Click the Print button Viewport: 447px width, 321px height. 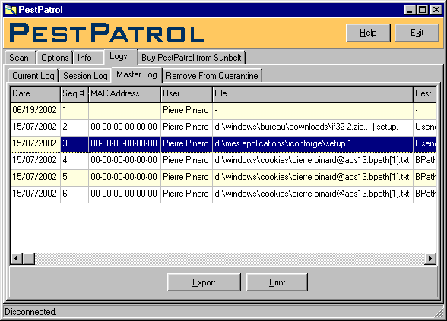pos(277,282)
